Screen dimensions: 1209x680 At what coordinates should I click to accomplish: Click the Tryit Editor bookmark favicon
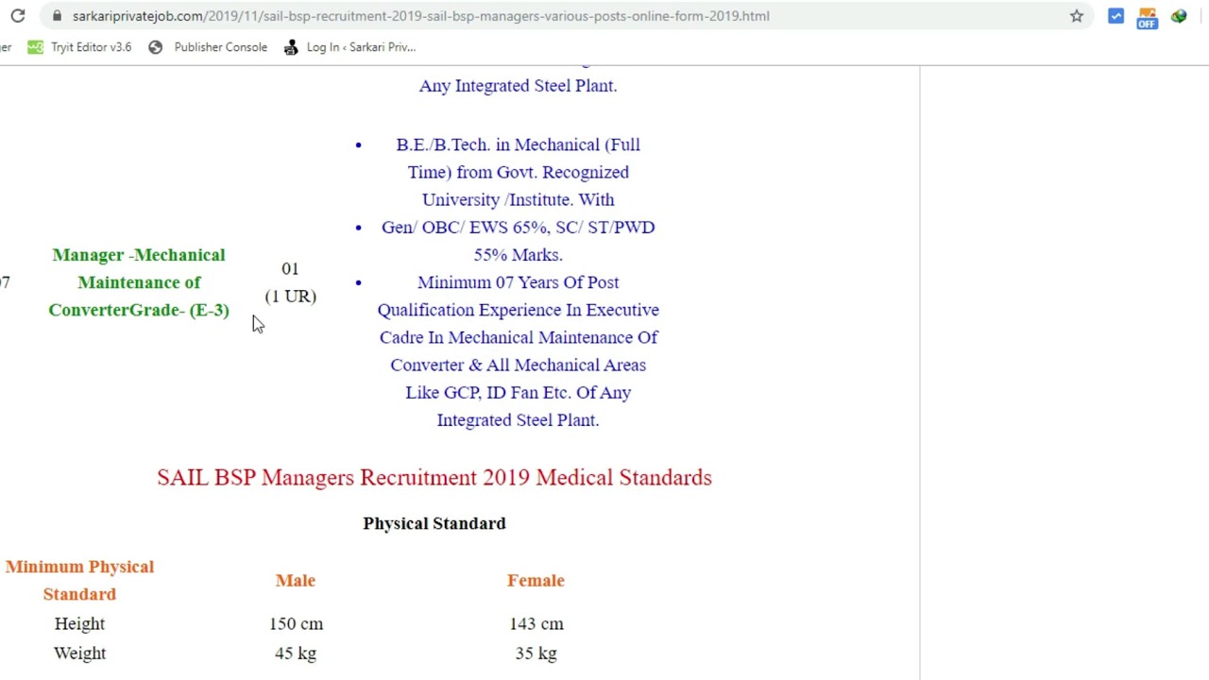coord(35,47)
